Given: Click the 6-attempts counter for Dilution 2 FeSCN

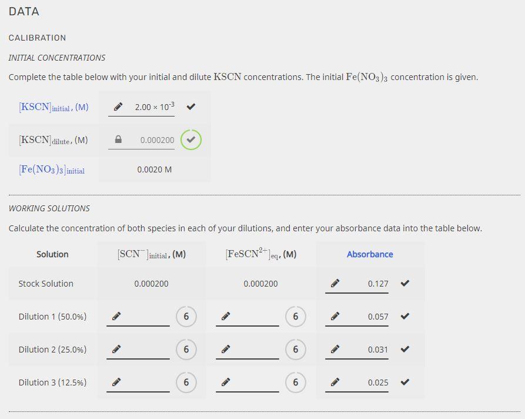Looking at the screenshot, I should click(x=296, y=349).
